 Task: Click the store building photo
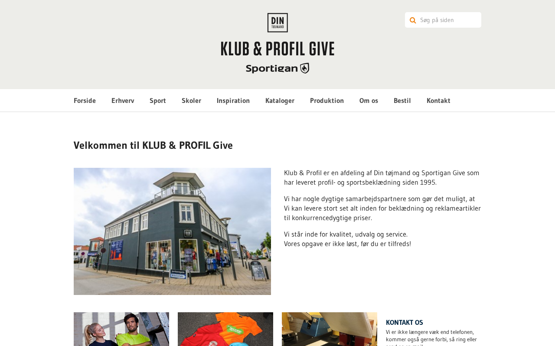(172, 231)
